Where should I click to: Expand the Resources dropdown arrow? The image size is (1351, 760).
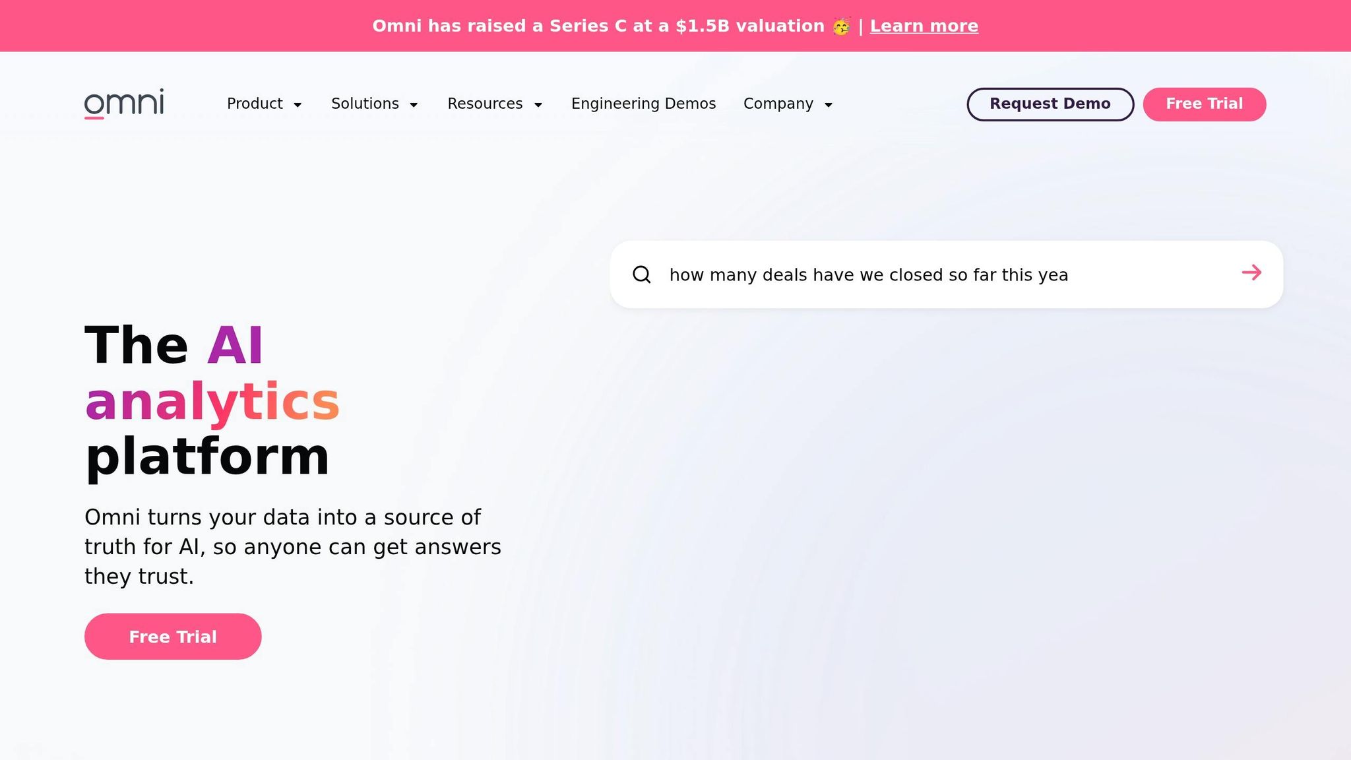538,105
